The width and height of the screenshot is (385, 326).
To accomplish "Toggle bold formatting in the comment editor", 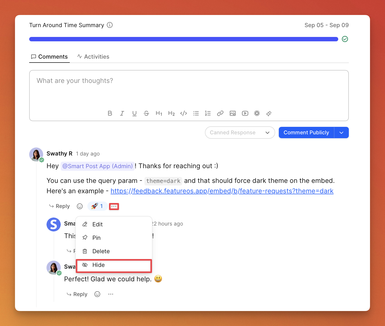I will (x=110, y=113).
